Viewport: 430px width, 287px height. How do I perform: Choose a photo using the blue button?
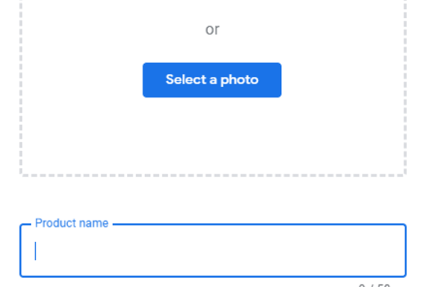pyautogui.click(x=211, y=80)
